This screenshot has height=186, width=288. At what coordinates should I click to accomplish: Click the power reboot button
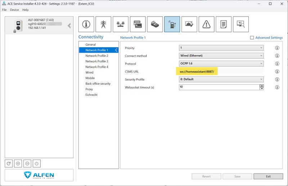37,163
